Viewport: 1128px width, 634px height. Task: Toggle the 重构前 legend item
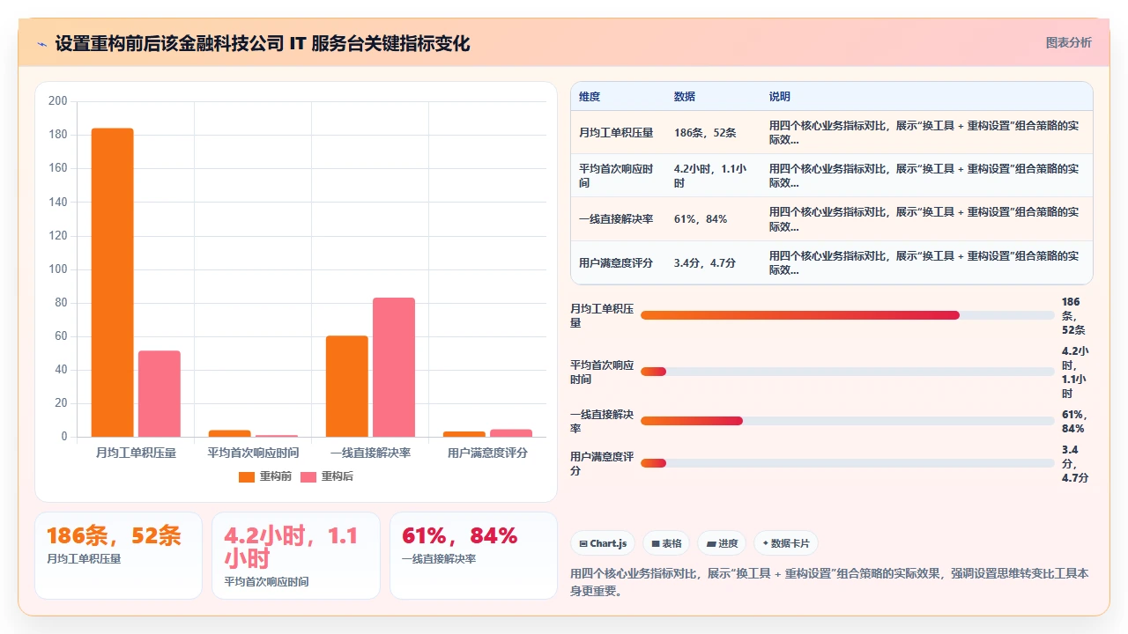(265, 476)
